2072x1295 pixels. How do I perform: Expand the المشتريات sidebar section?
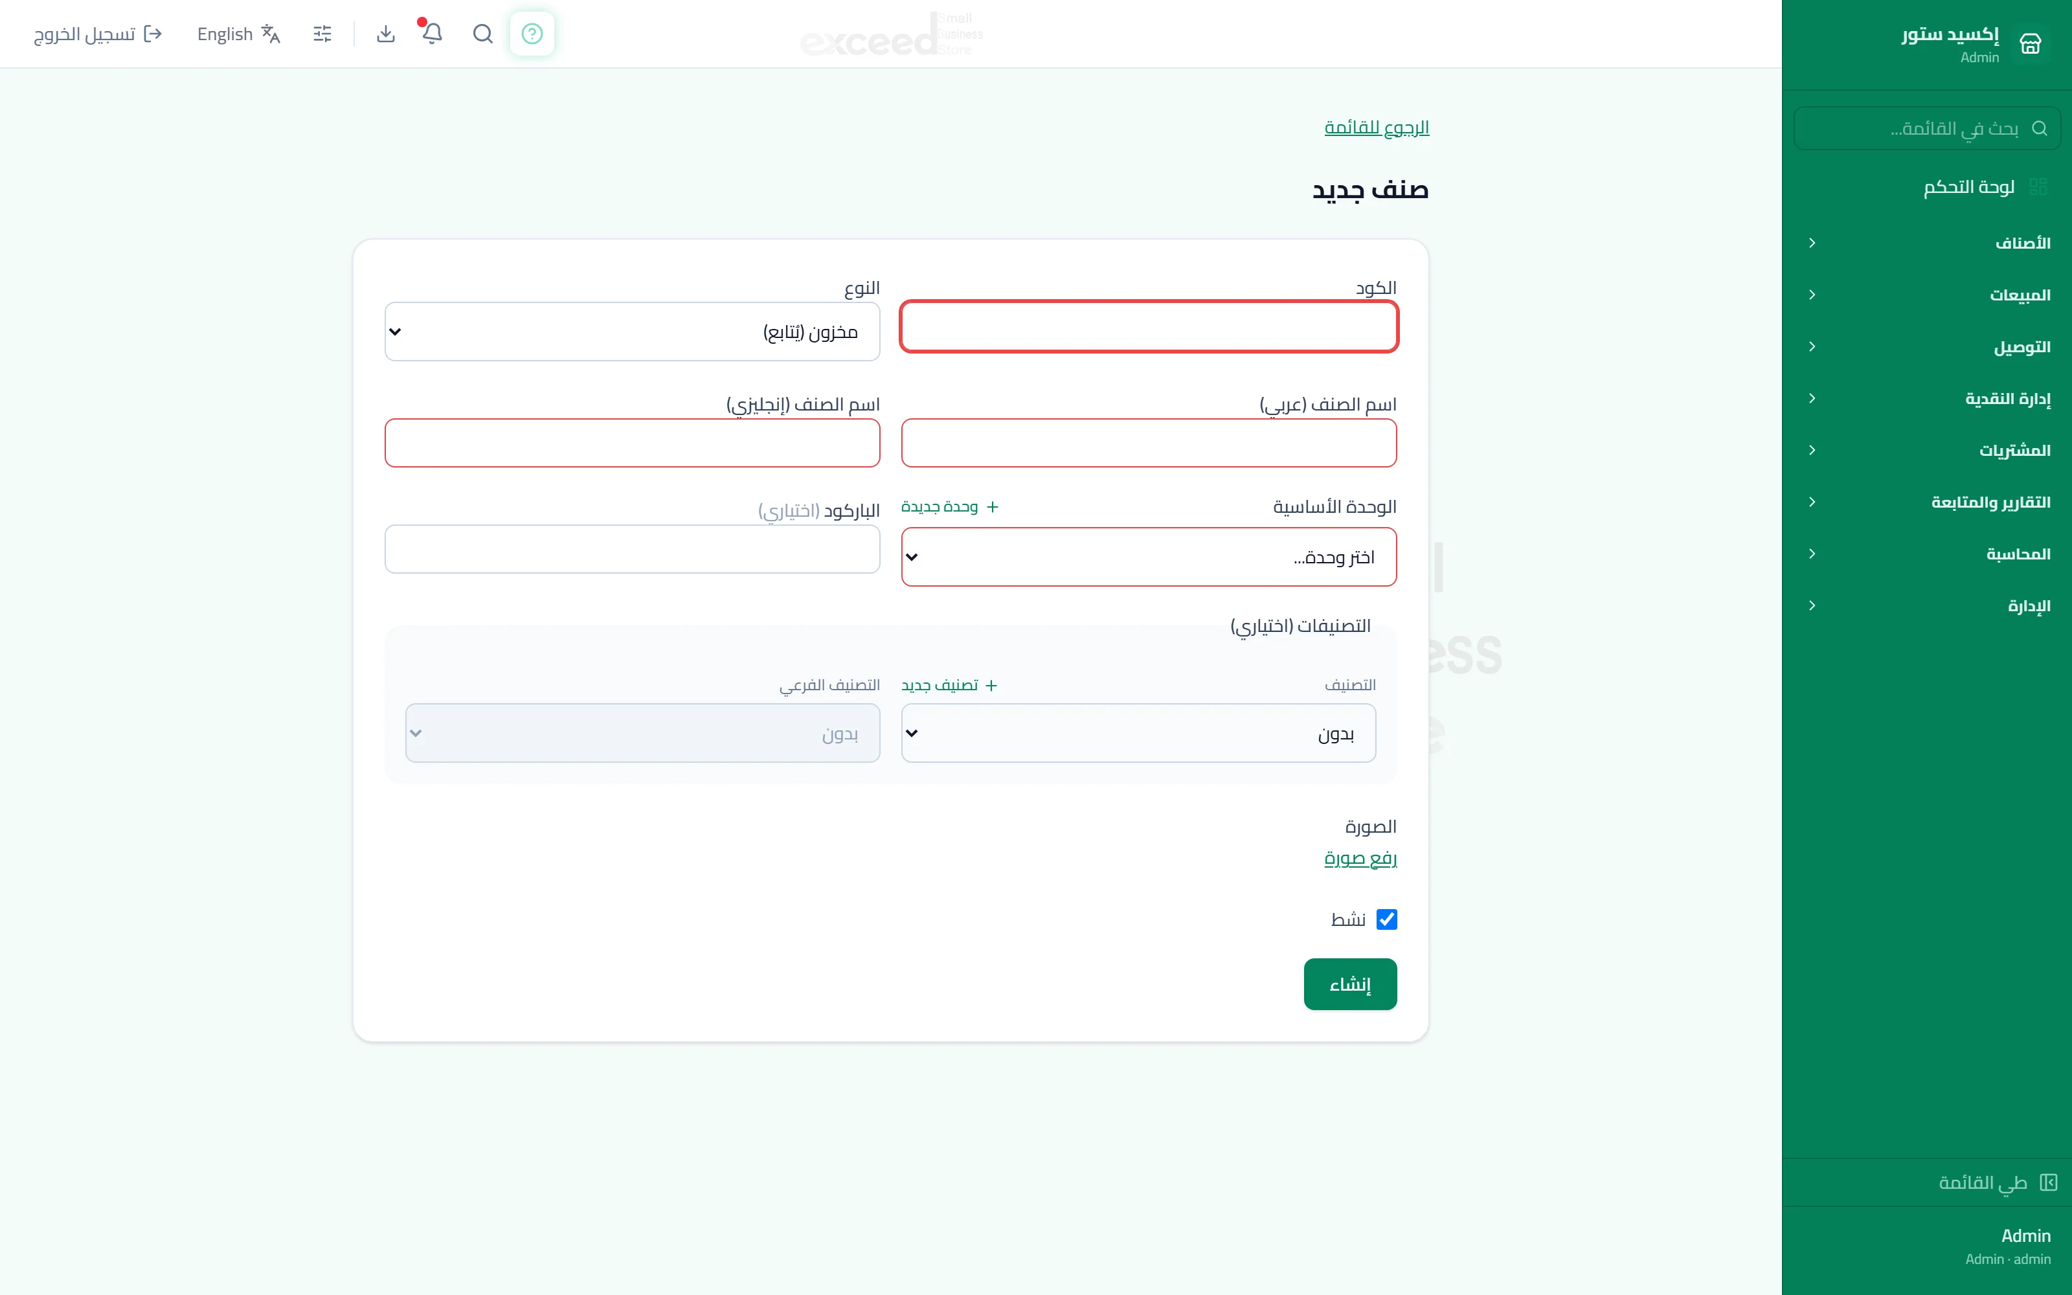tap(1926, 451)
